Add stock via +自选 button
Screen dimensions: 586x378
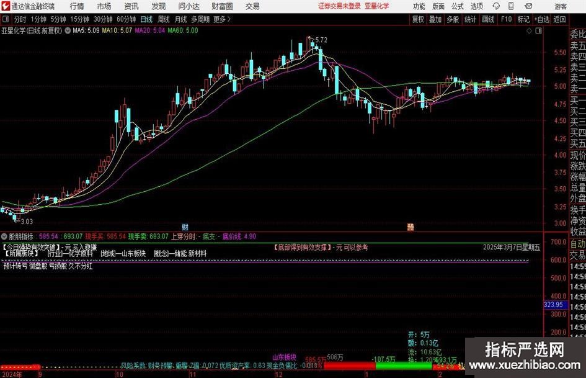coord(541,19)
